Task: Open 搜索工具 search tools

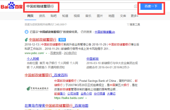Action: (135, 25)
